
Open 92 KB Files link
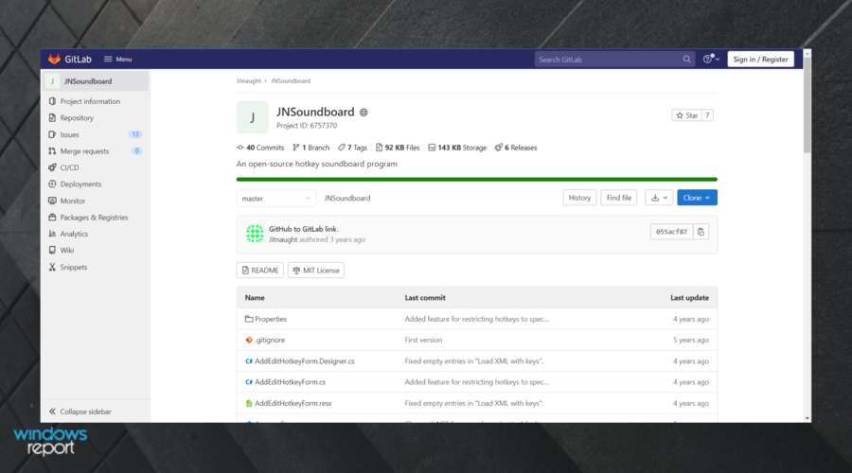click(398, 148)
